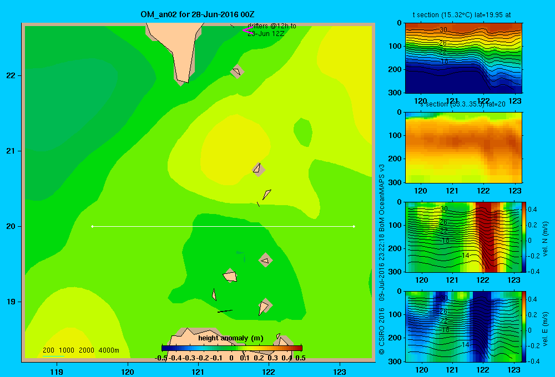Image resolution: width=555 pixels, height=377 pixels.
Task: Click the "s section" salinity panel title
Action: pos(463,104)
